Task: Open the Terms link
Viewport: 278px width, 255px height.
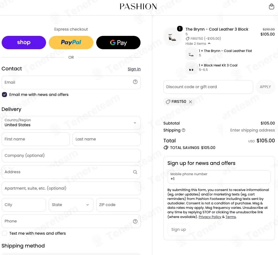Action: pos(231,217)
